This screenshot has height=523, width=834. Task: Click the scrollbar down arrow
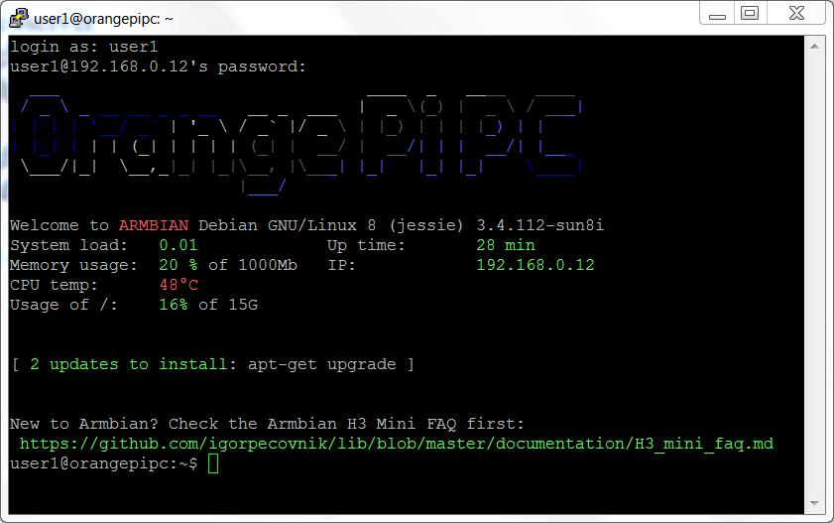pyautogui.click(x=815, y=502)
